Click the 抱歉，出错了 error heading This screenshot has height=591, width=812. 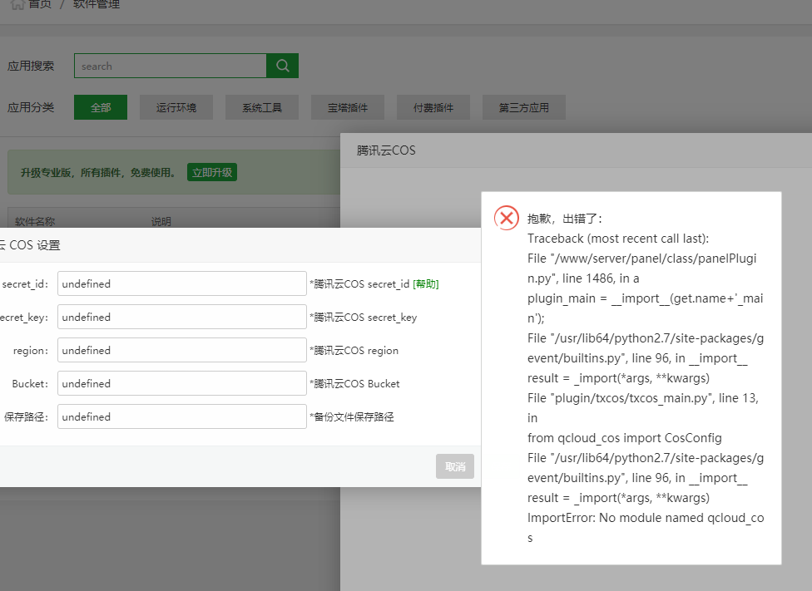point(565,219)
